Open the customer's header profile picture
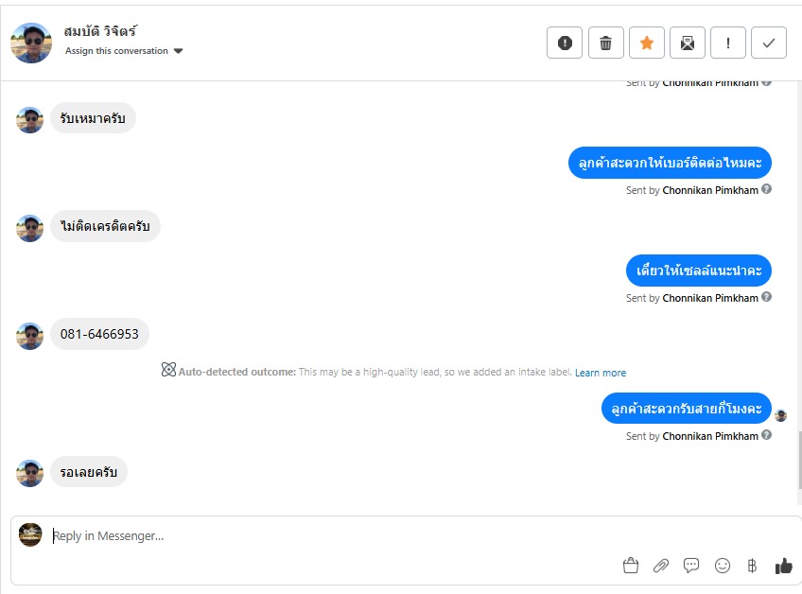Viewport: 802px width, 594px height. (x=31, y=43)
